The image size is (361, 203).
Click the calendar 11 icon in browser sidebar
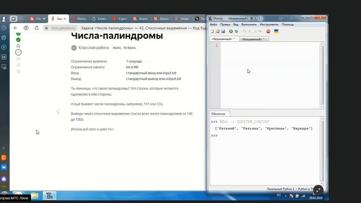4,57
